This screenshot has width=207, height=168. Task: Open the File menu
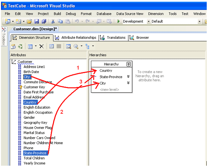click(7, 14)
